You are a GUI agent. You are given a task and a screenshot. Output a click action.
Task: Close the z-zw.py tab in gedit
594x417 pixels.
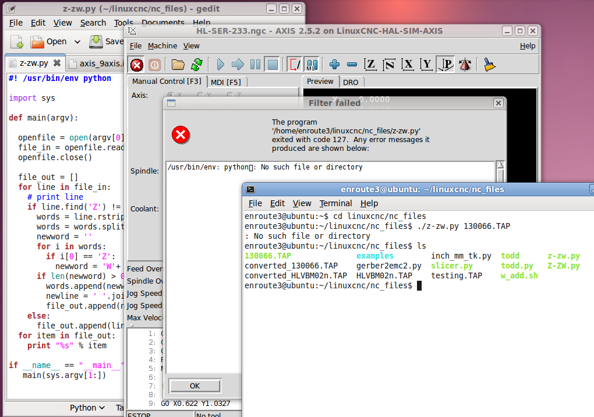pyautogui.click(x=57, y=63)
